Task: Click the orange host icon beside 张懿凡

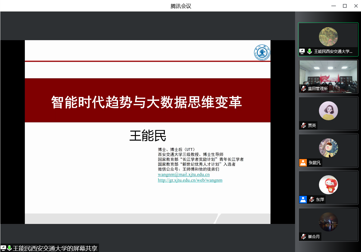Action: [303, 163]
